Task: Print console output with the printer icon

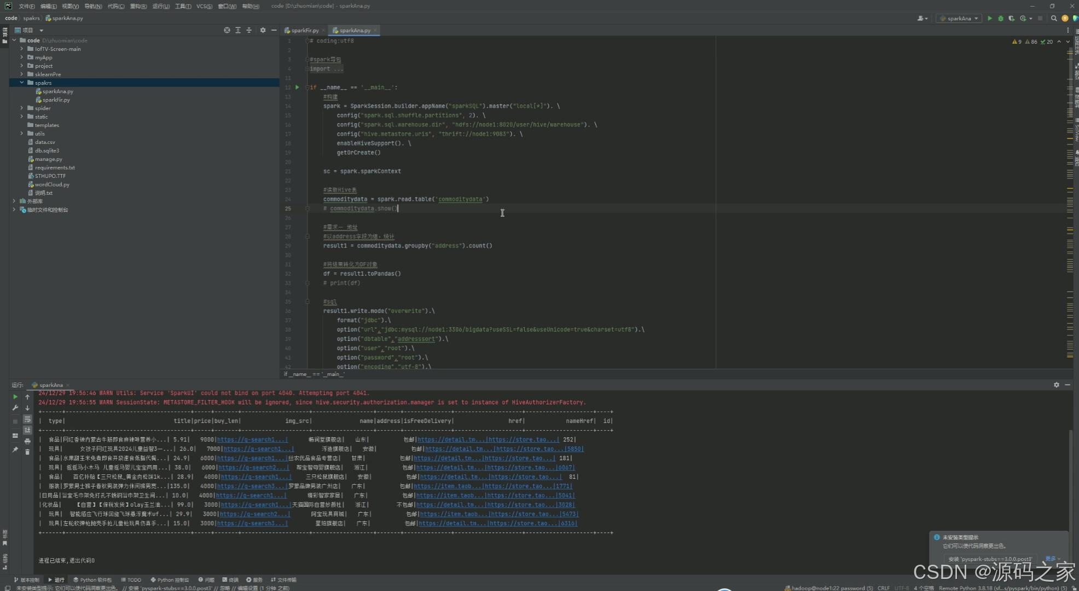Action: [x=27, y=441]
